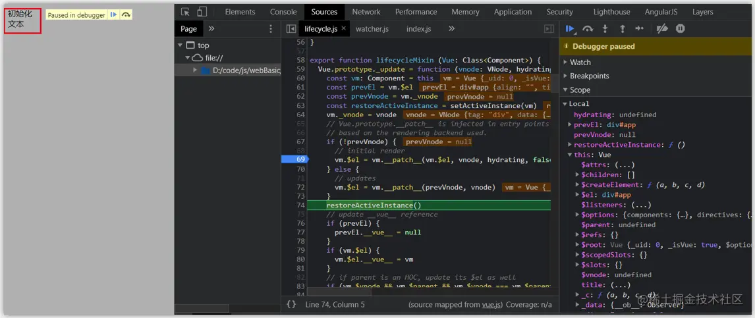755x318 pixels.
Task: Switch to the Console tab
Action: [x=283, y=12]
